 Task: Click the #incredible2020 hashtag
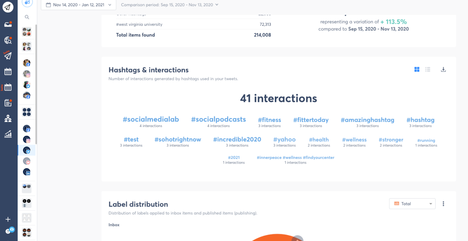pos(237,140)
